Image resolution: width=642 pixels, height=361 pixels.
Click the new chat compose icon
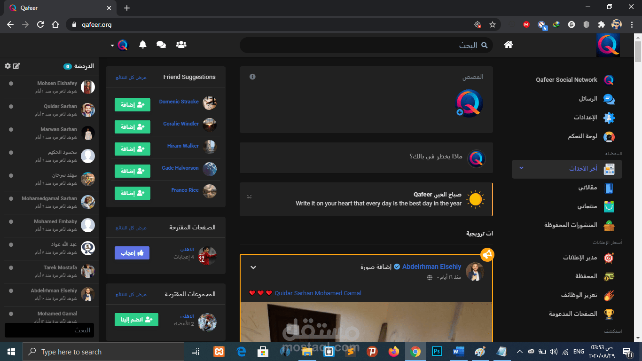(16, 66)
